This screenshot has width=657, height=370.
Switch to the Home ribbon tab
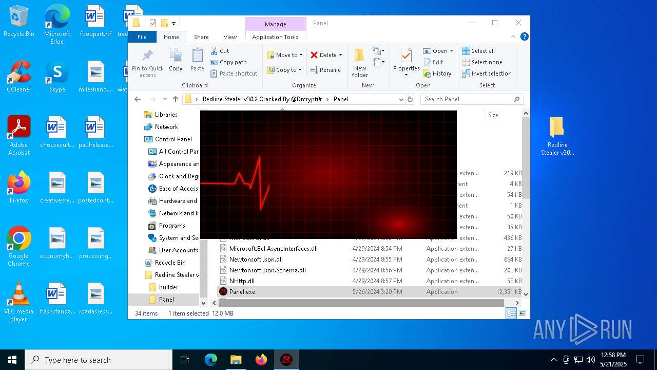click(x=171, y=37)
